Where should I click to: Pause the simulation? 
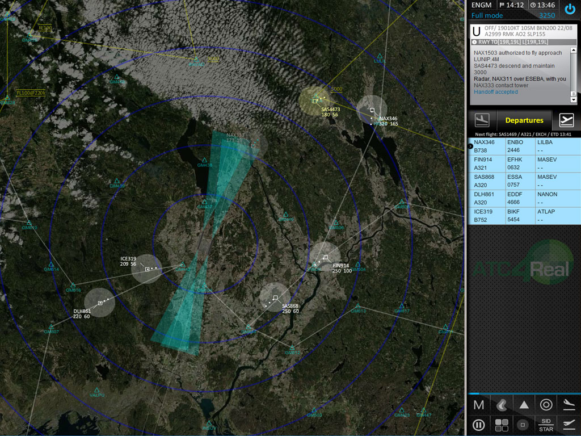click(x=479, y=425)
